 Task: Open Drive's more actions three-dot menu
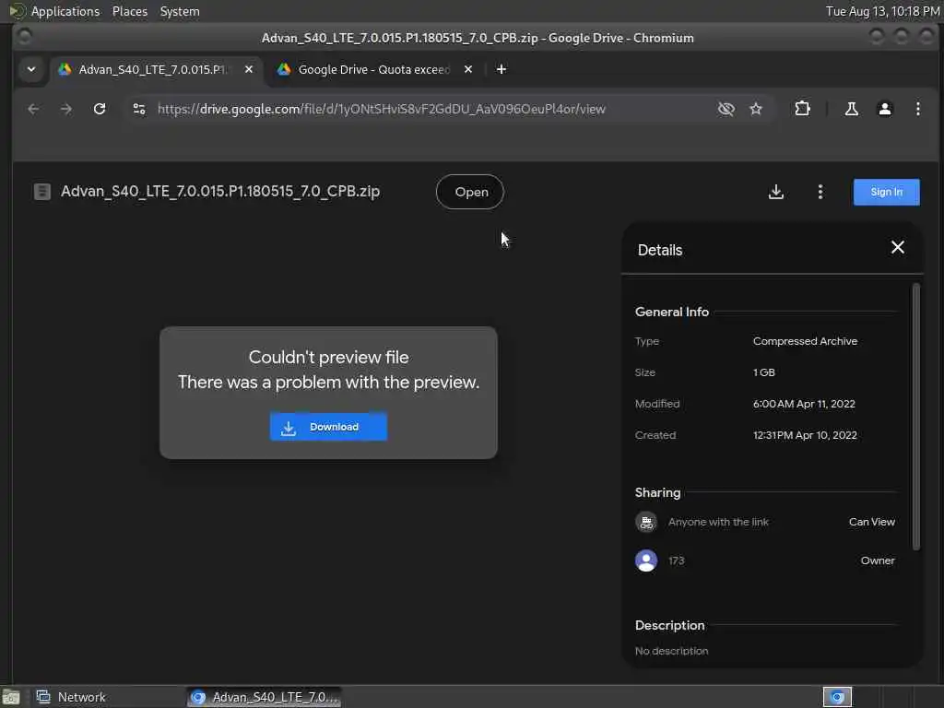pos(820,192)
